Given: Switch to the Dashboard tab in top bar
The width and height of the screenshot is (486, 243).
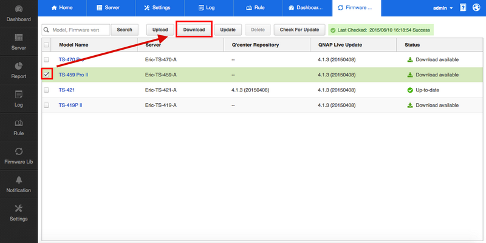Looking at the screenshot, I should coord(307,8).
